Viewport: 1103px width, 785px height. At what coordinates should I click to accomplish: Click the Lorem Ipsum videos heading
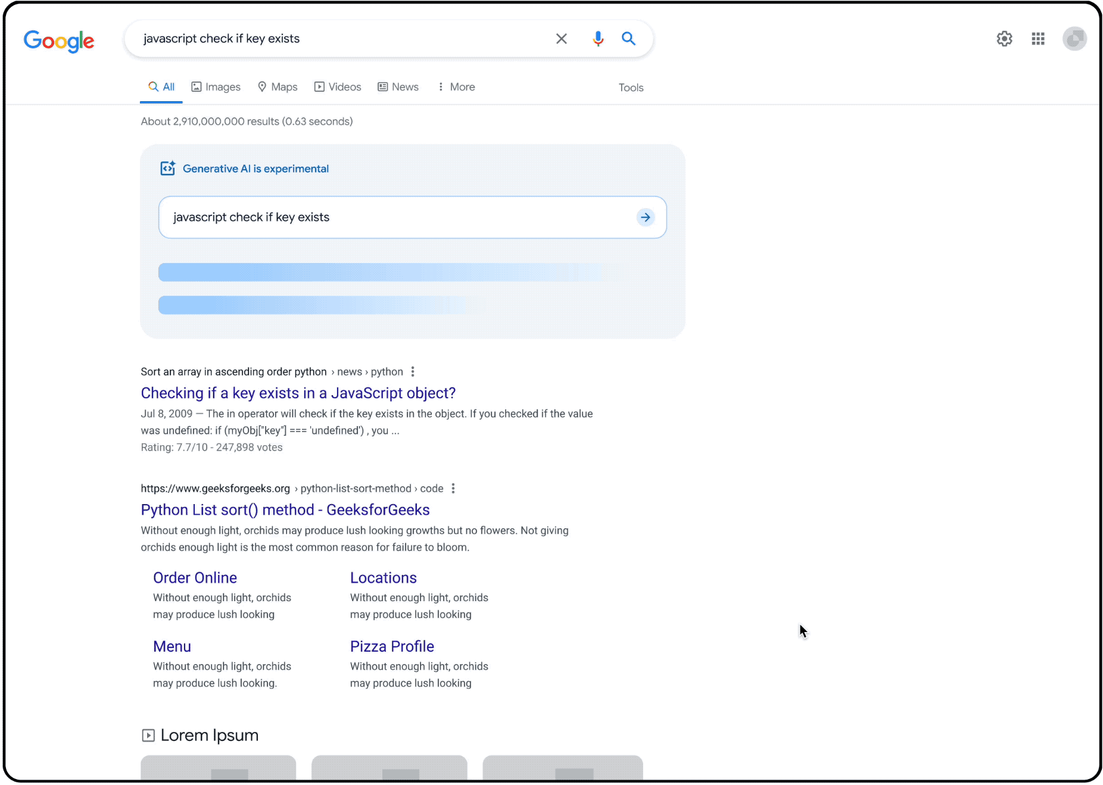[x=210, y=736]
